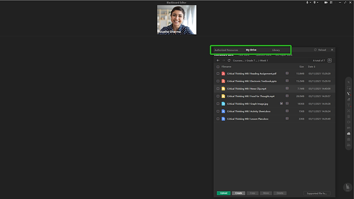Click the refresh icon beside the breadcrumb
The height and width of the screenshot is (199, 354).
tap(229, 61)
